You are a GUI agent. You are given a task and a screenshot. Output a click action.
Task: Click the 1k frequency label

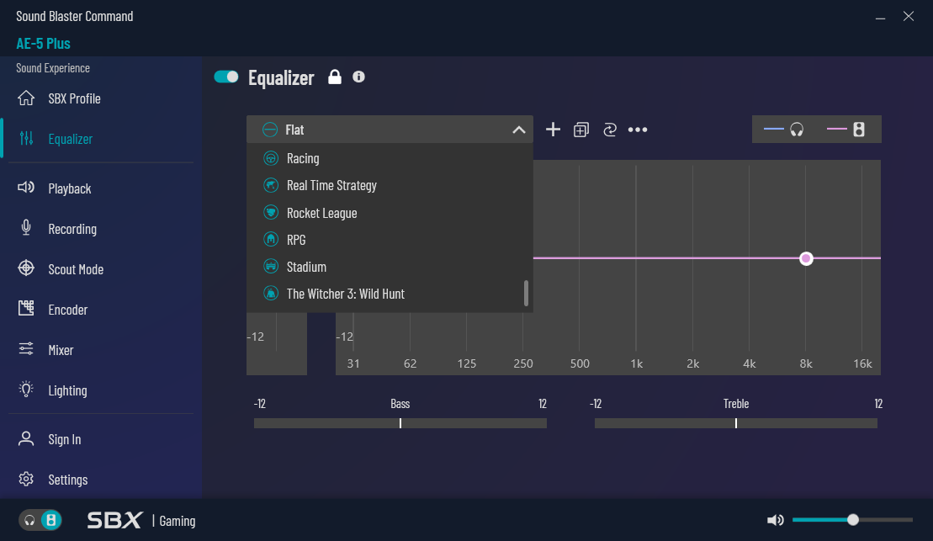tap(637, 363)
